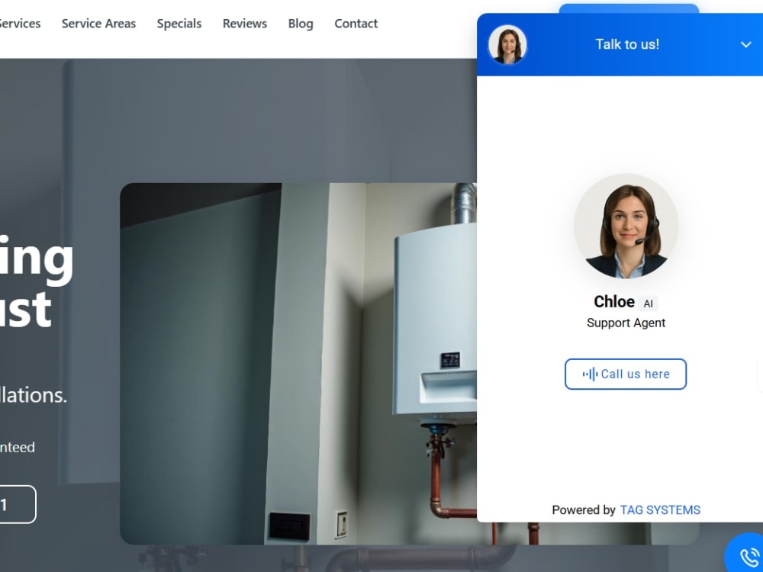Click the outlined hero button ending in 1
Viewport: 763px width, 572px height.
(17, 504)
